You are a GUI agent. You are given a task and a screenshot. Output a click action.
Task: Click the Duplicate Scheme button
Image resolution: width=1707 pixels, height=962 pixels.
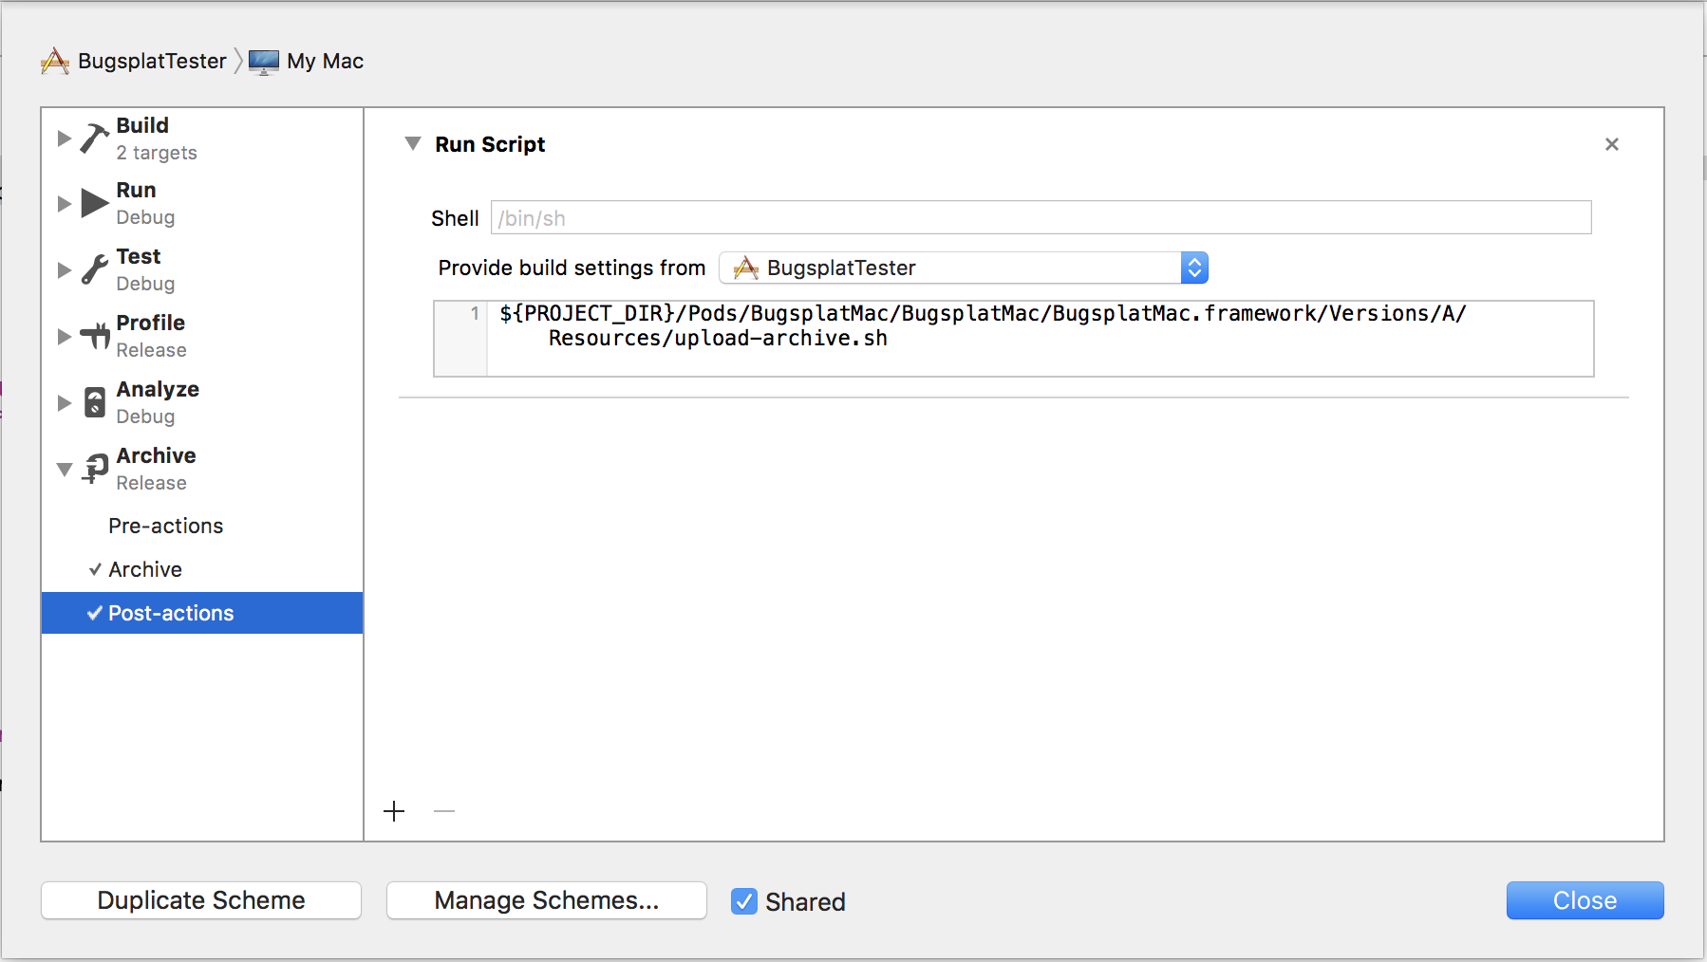[201, 900]
